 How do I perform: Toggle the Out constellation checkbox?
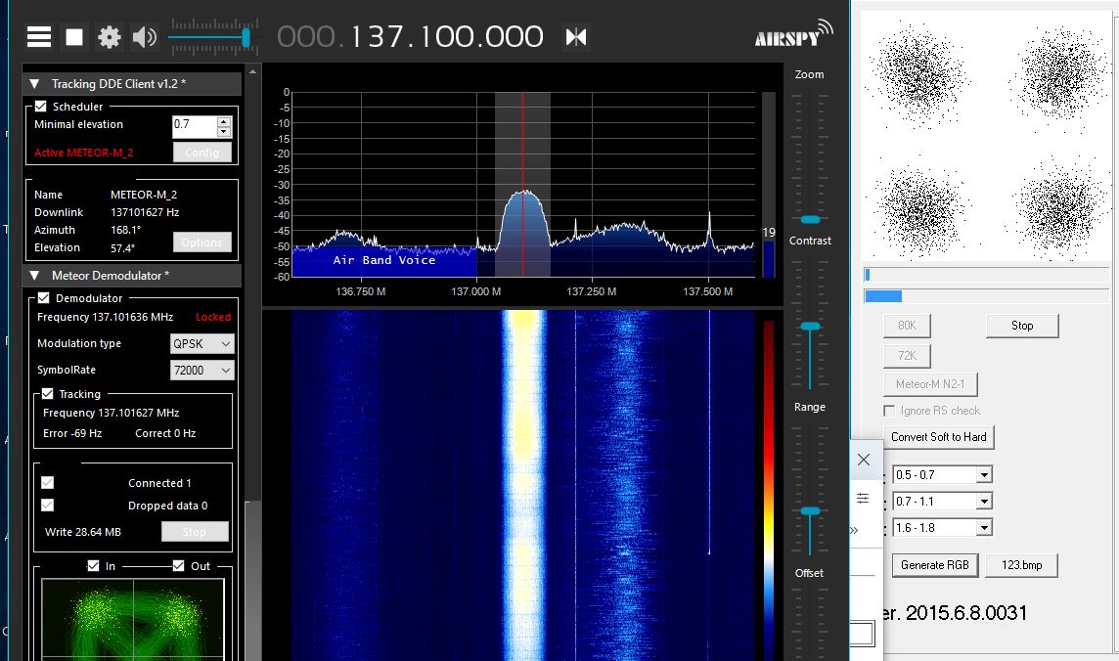point(178,565)
